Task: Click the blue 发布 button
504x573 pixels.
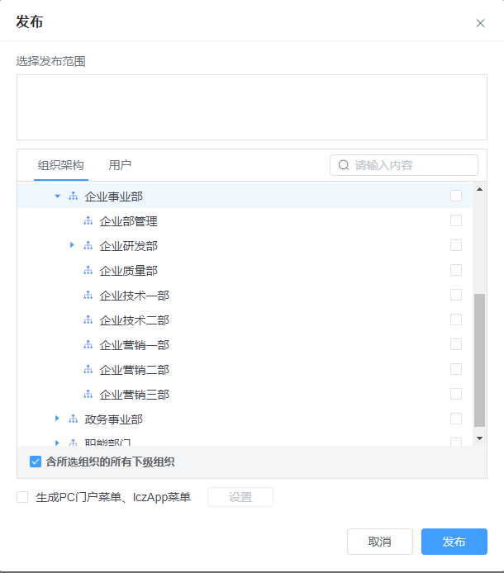Action: [454, 542]
